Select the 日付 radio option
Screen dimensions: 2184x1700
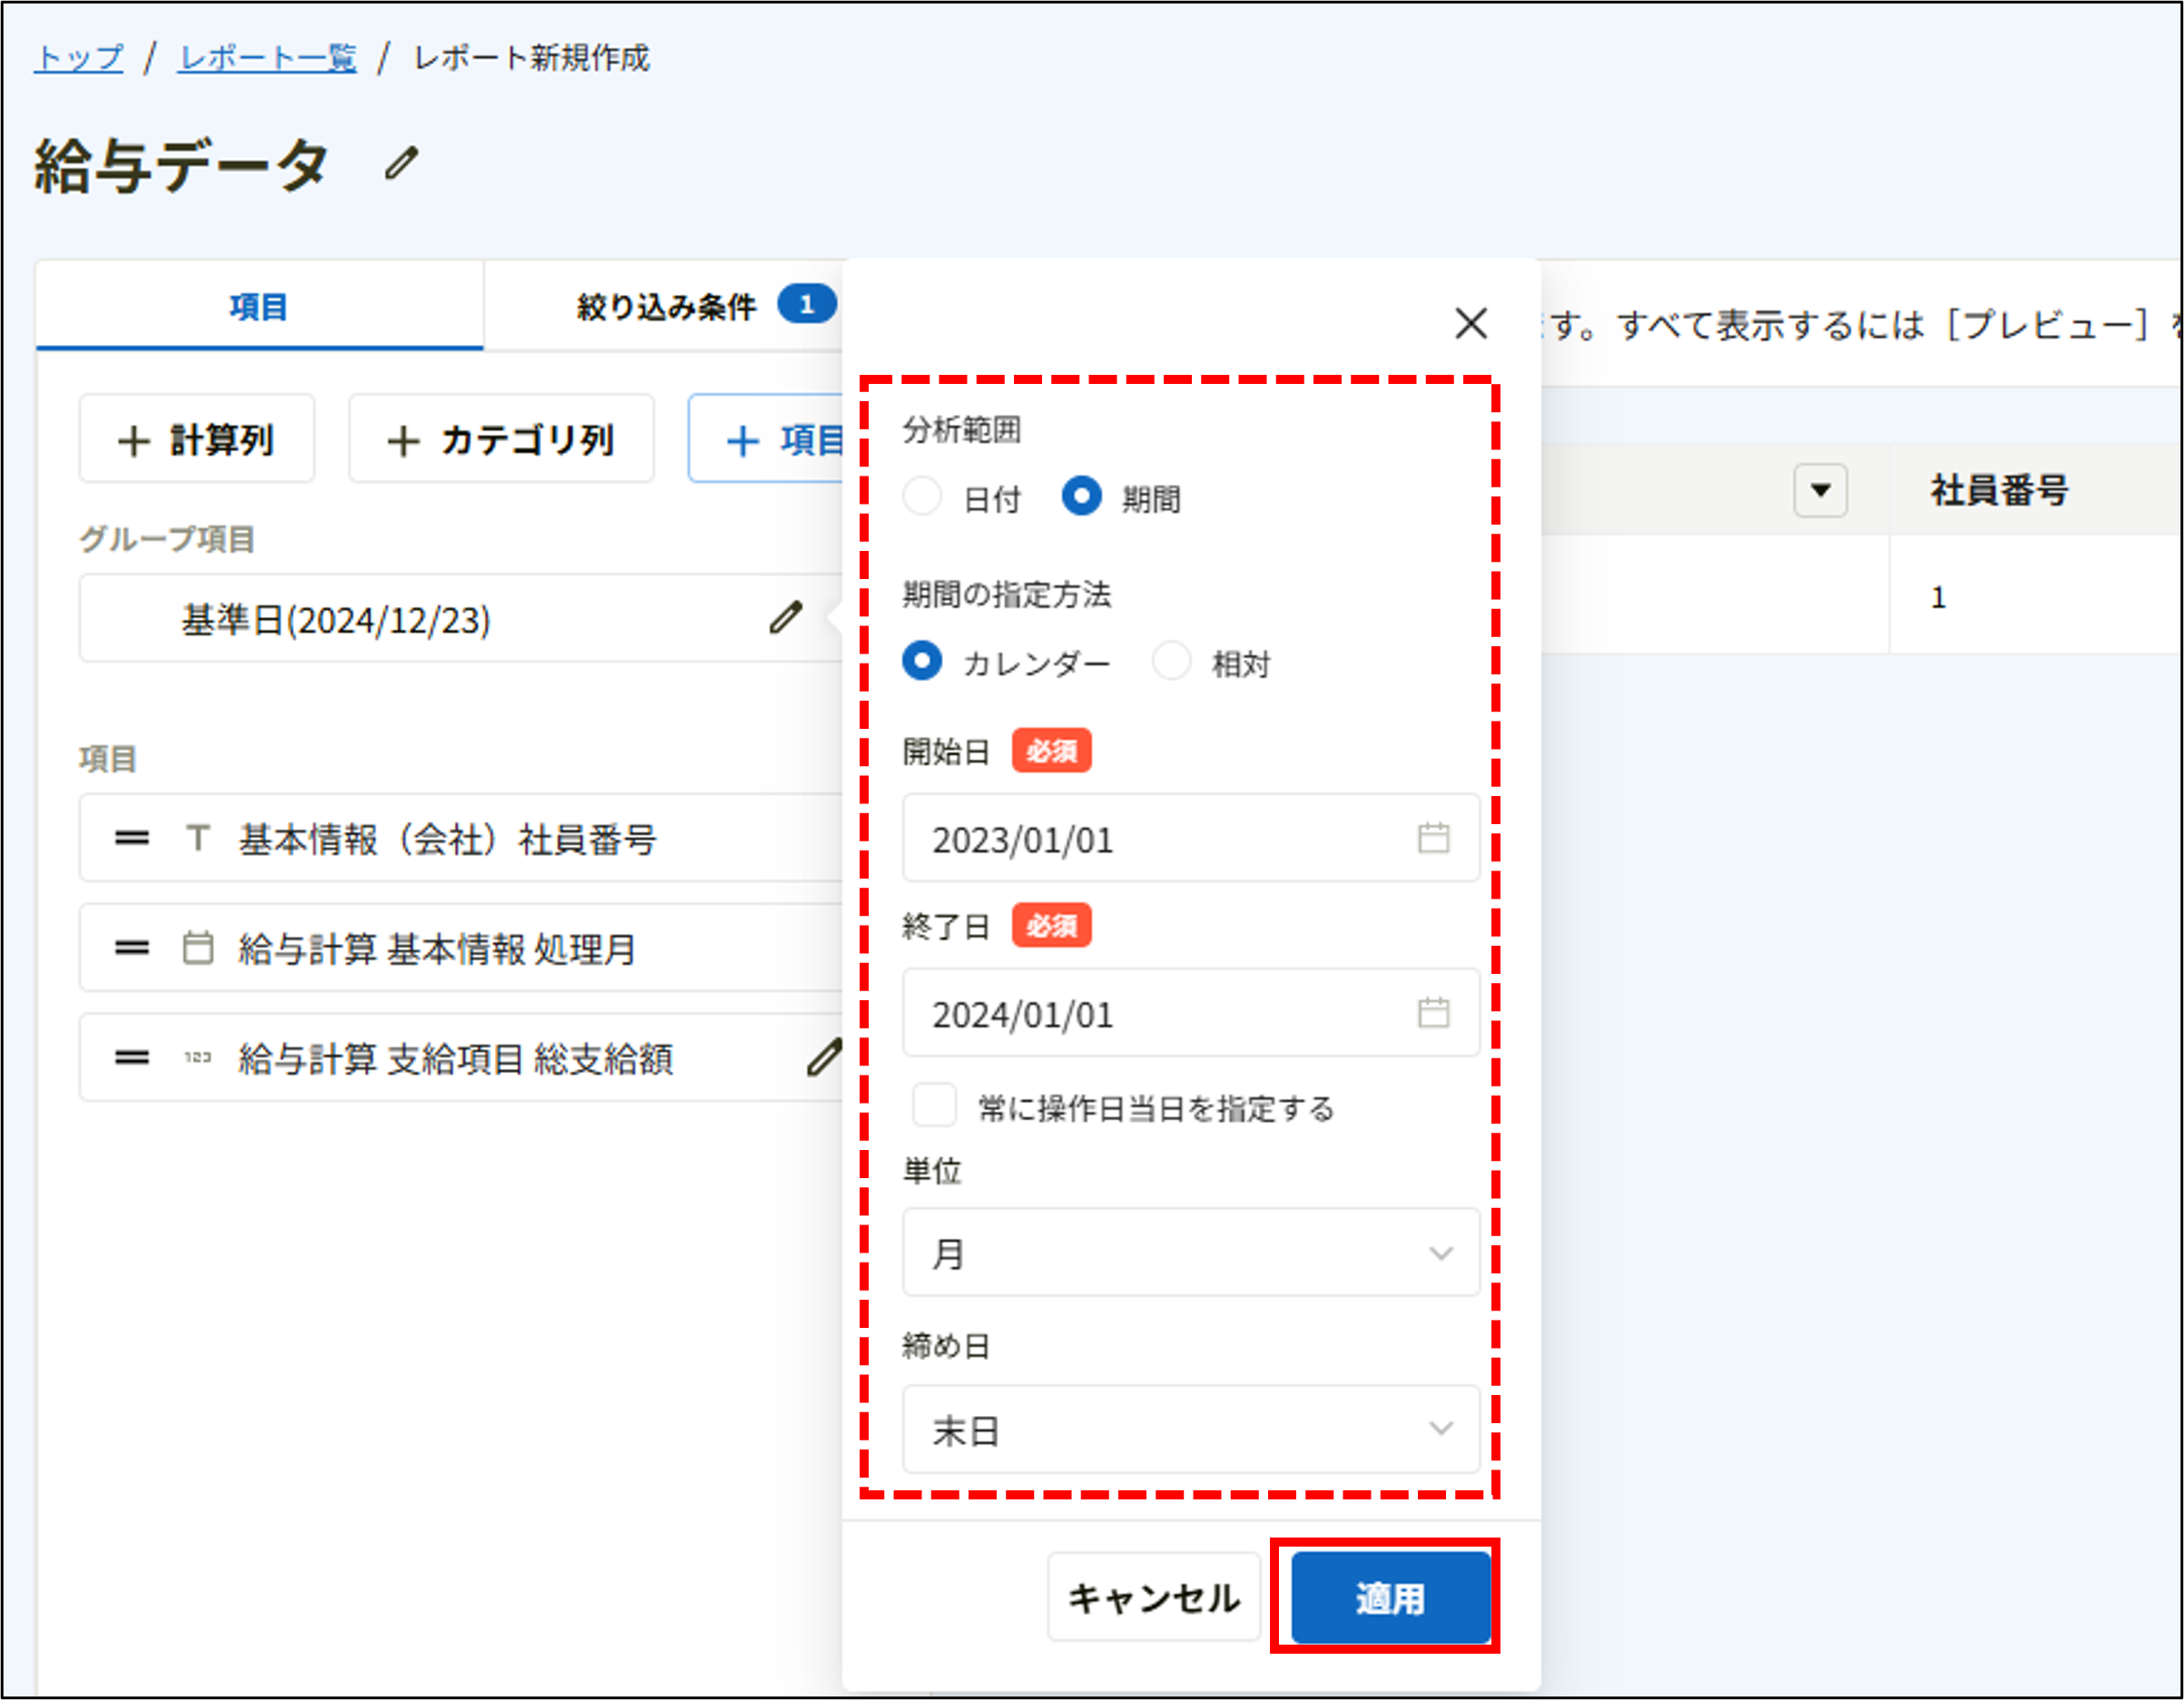922,496
